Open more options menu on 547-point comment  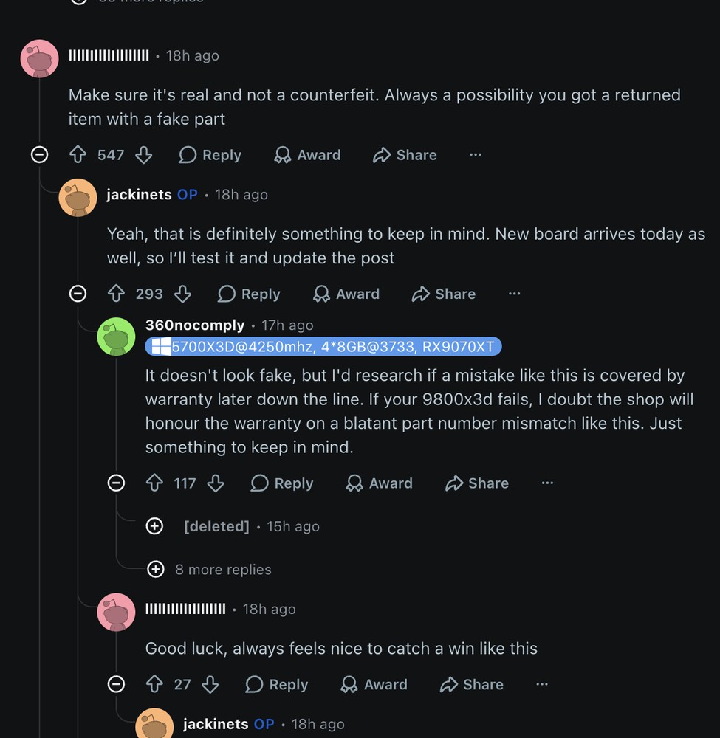(476, 155)
